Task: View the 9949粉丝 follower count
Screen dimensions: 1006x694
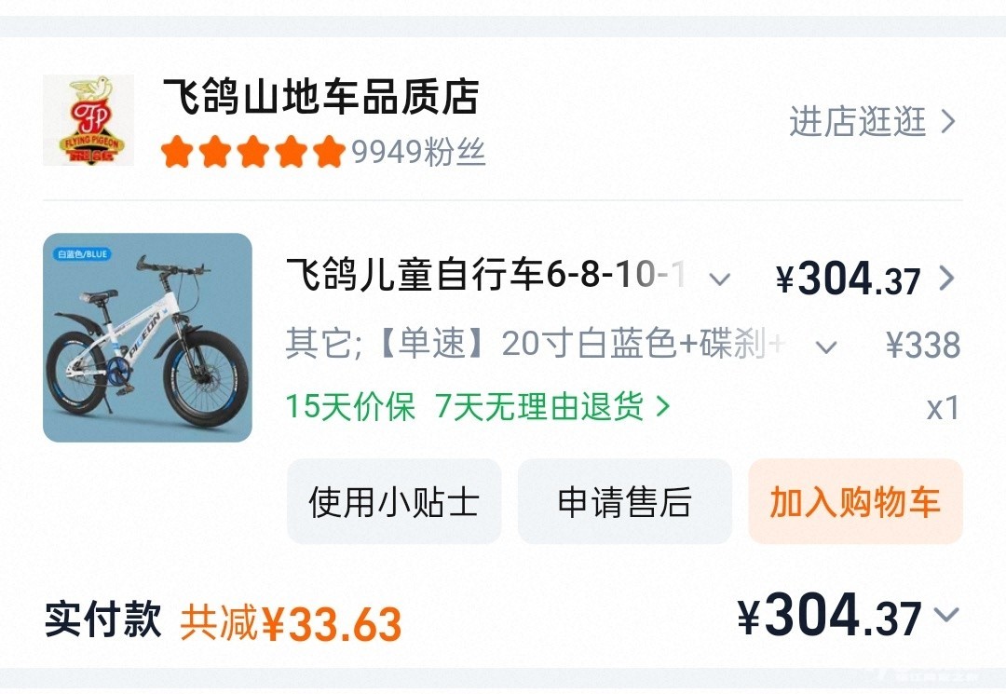Action: click(x=418, y=152)
